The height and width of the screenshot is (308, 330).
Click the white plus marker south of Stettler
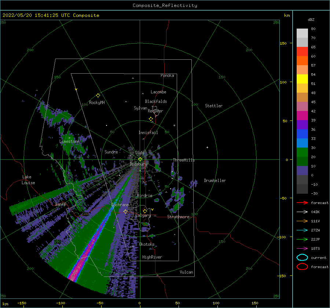point(207,147)
